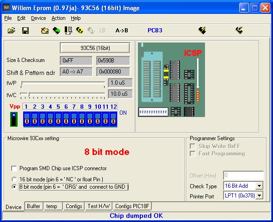Click the verify chip compare icon
The image size is (273, 222).
(x=68, y=31)
